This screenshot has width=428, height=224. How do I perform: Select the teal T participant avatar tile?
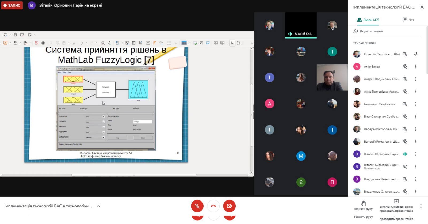click(x=332, y=51)
